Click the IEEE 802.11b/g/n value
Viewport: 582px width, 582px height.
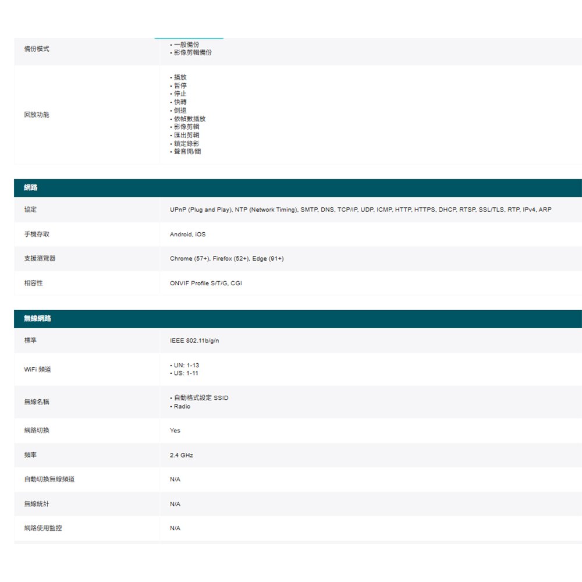click(194, 340)
